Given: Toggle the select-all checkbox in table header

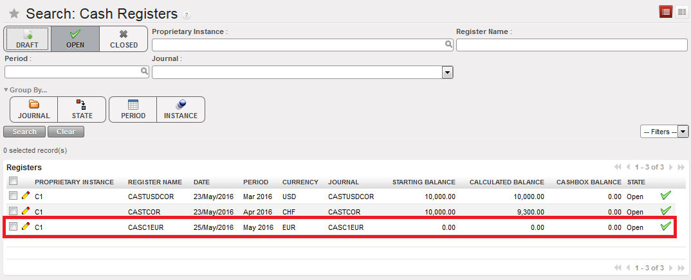Looking at the screenshot, I should (x=14, y=181).
